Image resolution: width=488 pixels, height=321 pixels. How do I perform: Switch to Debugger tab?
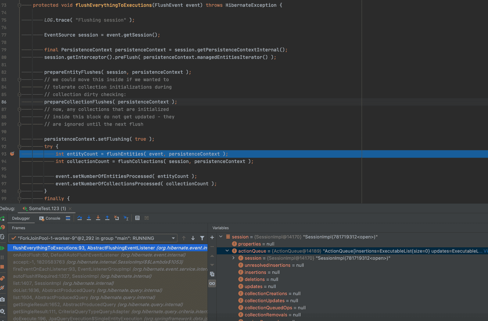point(21,218)
